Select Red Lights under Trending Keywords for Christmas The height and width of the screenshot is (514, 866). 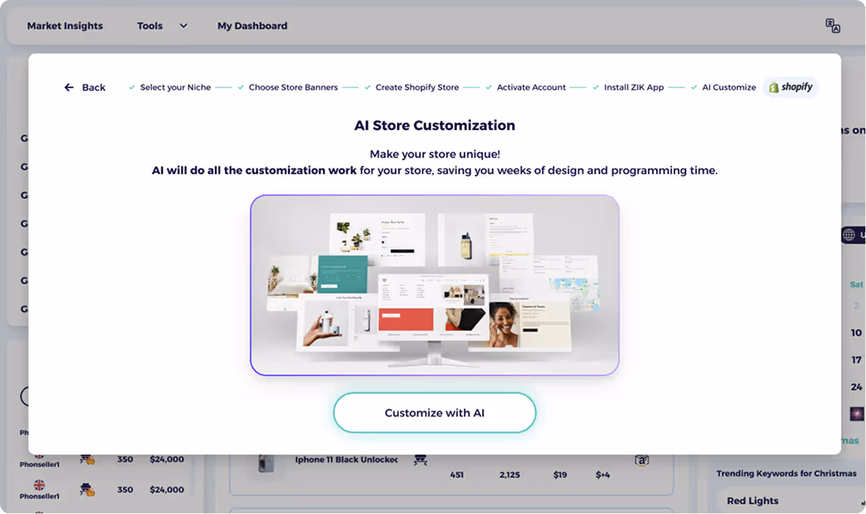(753, 501)
